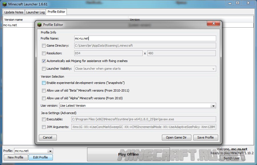Expand the Launcher Visibility dropdown
This screenshot has width=257, height=165.
(213, 69)
